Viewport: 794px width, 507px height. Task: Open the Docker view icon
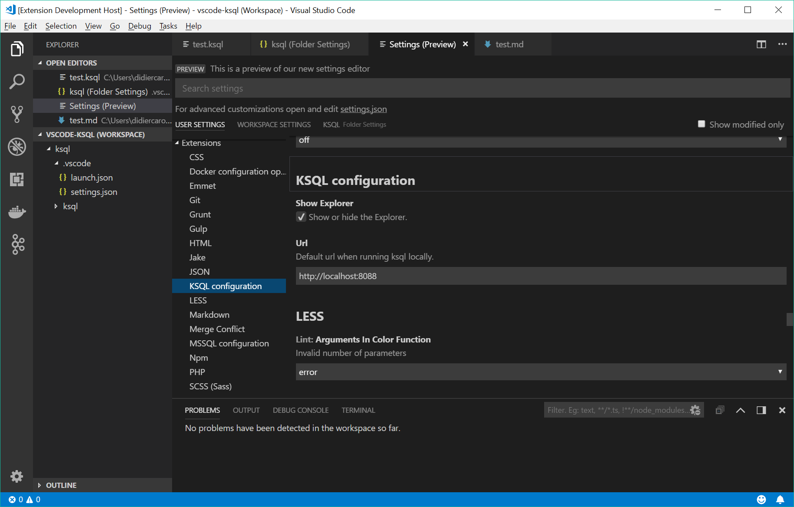[x=17, y=212]
